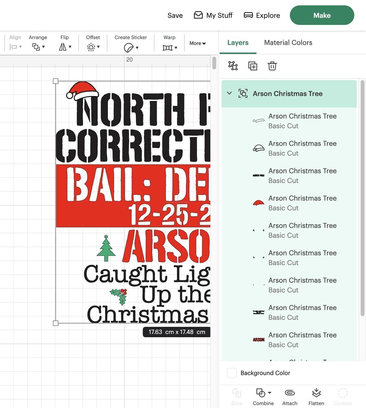366x408 pixels.
Task: Click the group icon beside Arson Christmas Tree
Action: [243, 93]
